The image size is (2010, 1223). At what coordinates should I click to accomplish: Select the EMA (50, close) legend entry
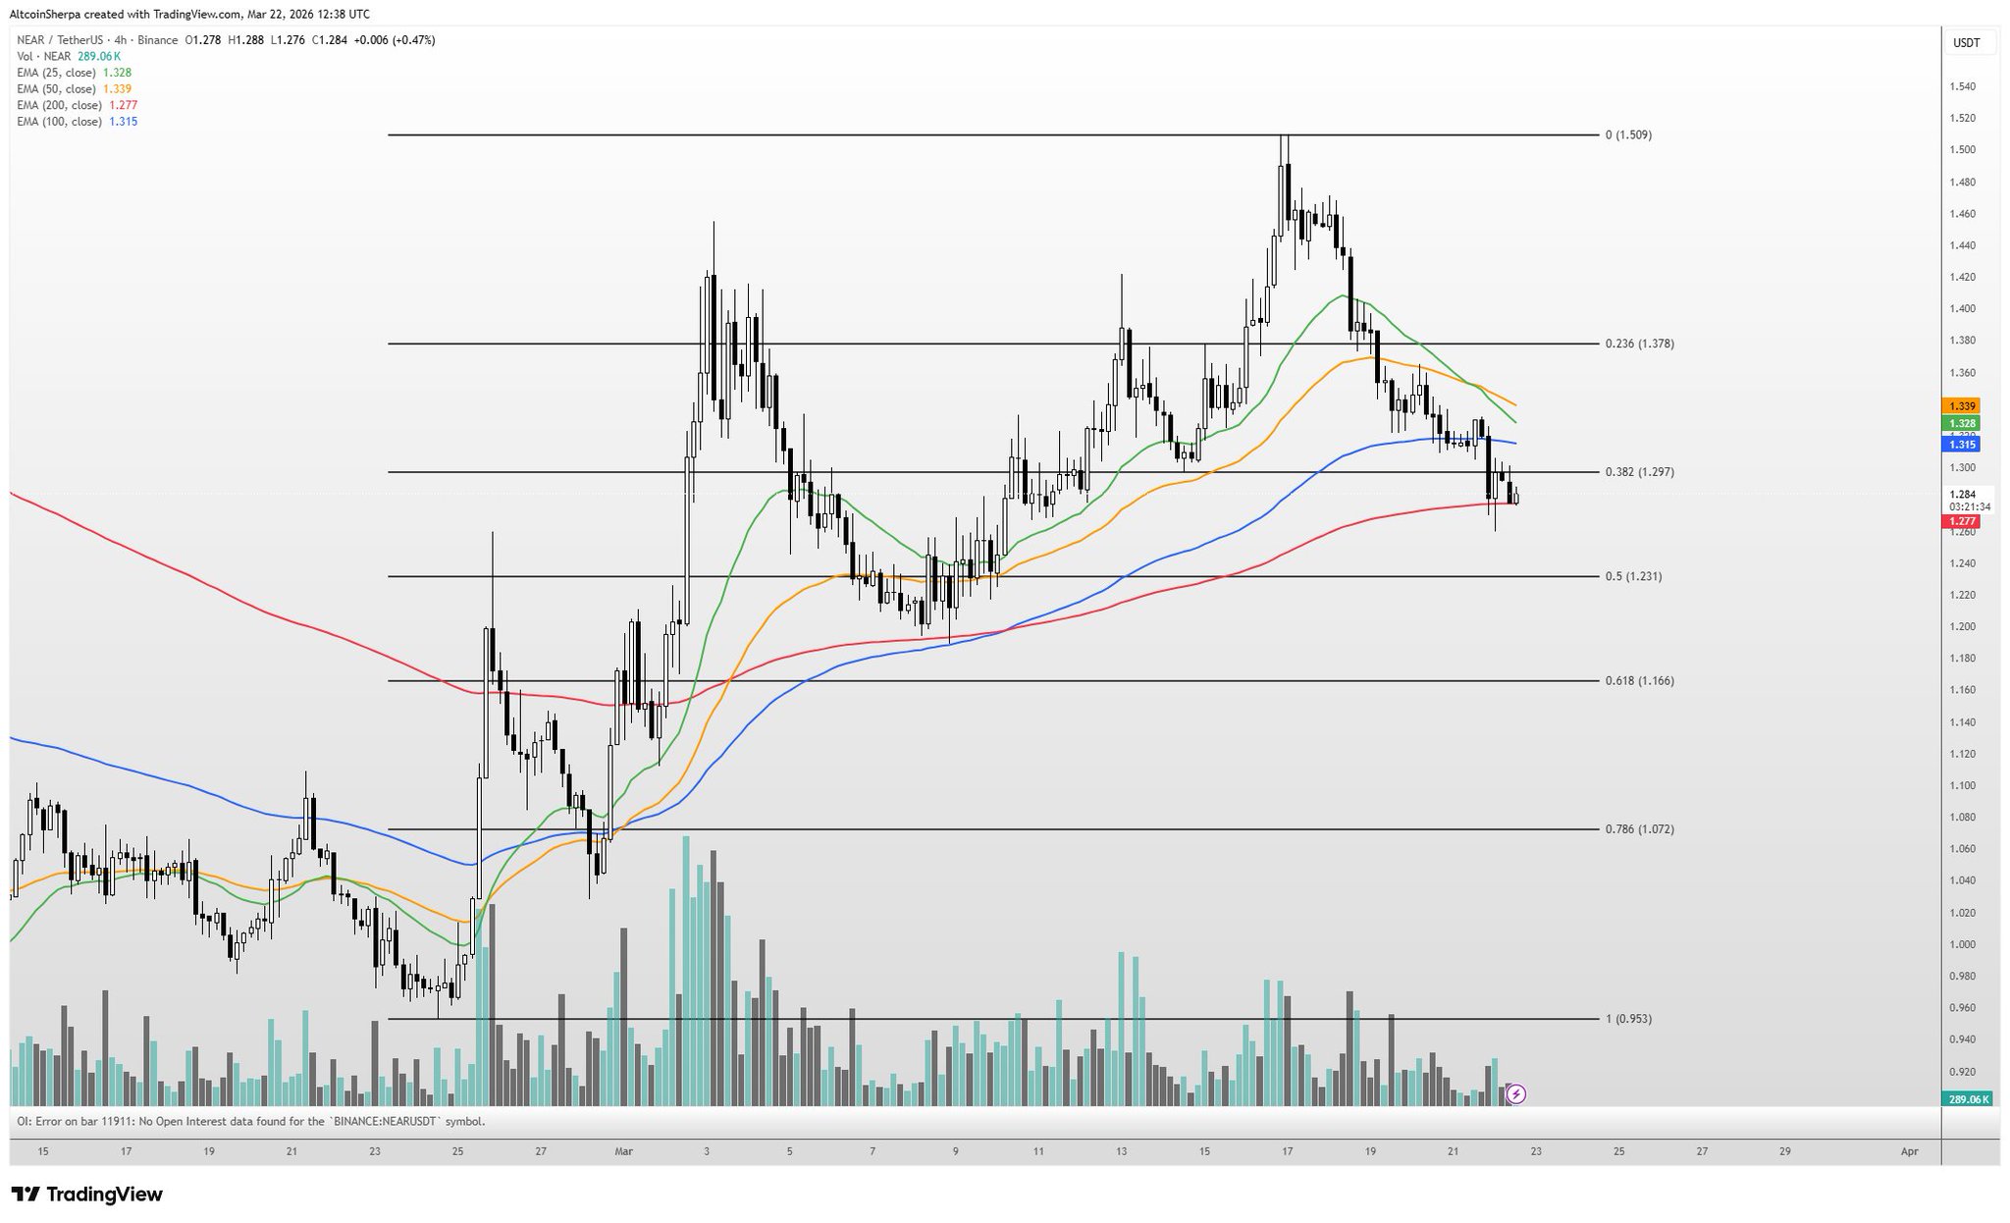point(57,89)
